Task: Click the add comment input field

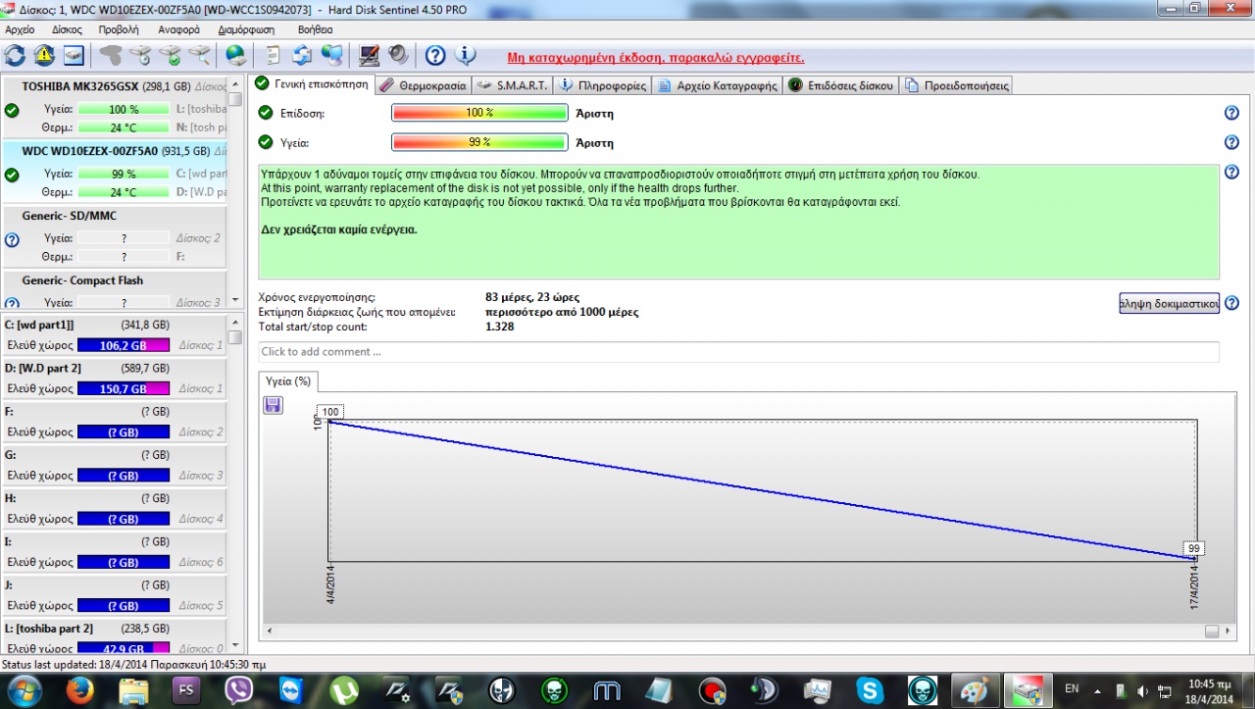Action: pos(738,351)
